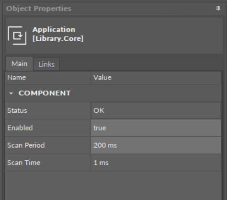
Task: Collapse the COMPONENT section arrow
Action: (11, 94)
